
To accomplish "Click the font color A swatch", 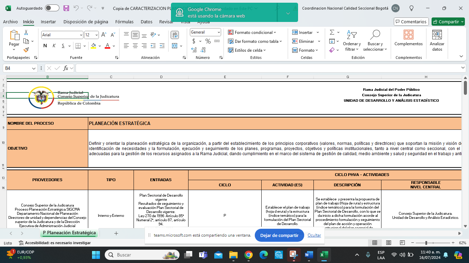I will click(x=107, y=46).
